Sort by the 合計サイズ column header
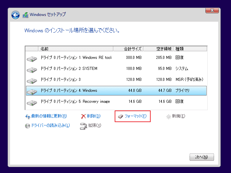This screenshot has height=173, width=231. pyautogui.click(x=128, y=49)
